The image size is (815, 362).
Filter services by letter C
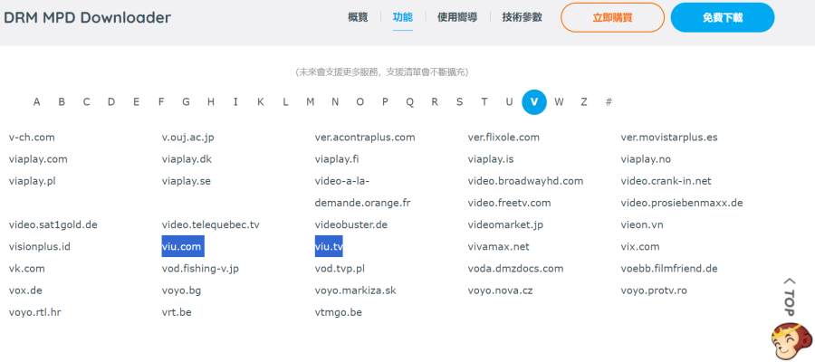pos(86,101)
